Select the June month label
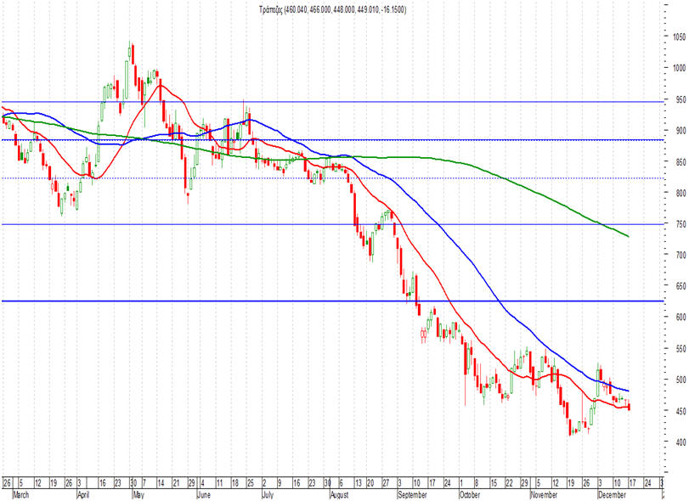 (204, 495)
